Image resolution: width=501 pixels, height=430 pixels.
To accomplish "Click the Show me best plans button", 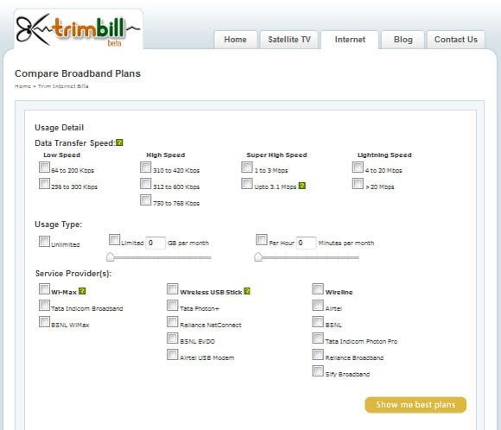I will 415,405.
